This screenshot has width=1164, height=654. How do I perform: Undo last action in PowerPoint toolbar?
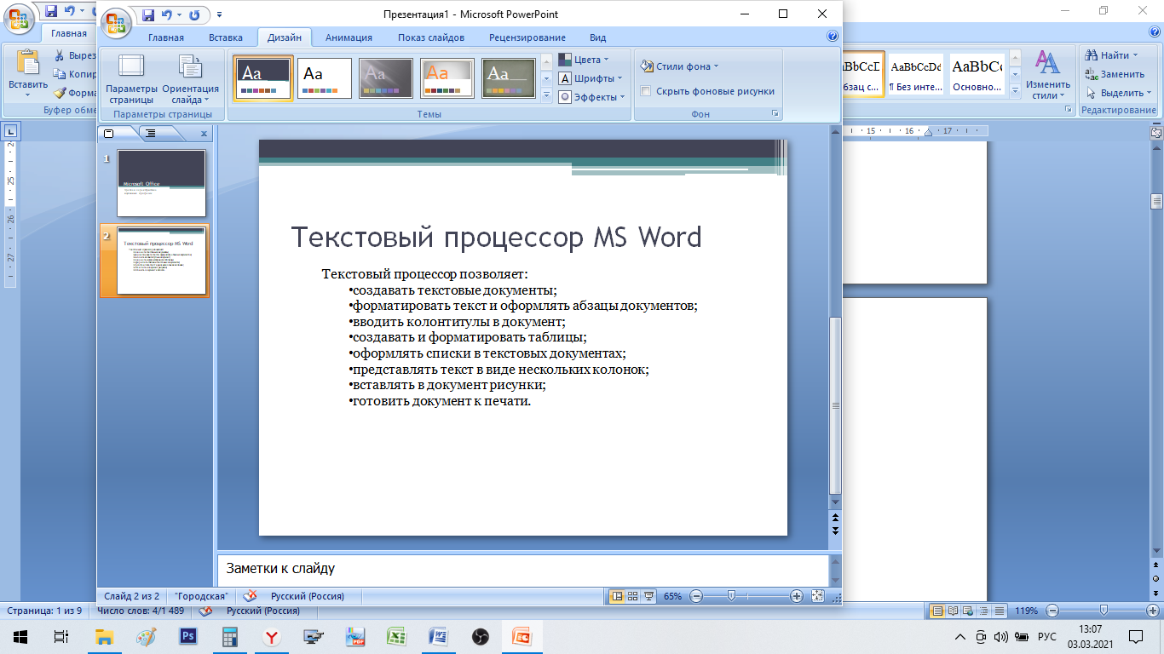pyautogui.click(x=167, y=14)
